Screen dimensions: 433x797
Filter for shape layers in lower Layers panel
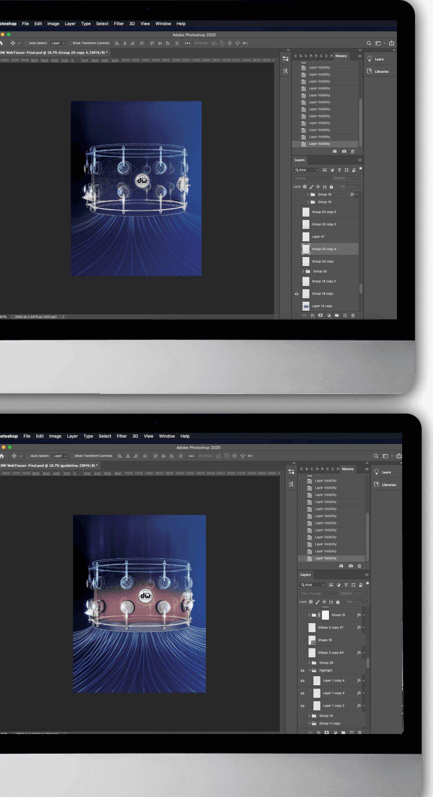(353, 585)
